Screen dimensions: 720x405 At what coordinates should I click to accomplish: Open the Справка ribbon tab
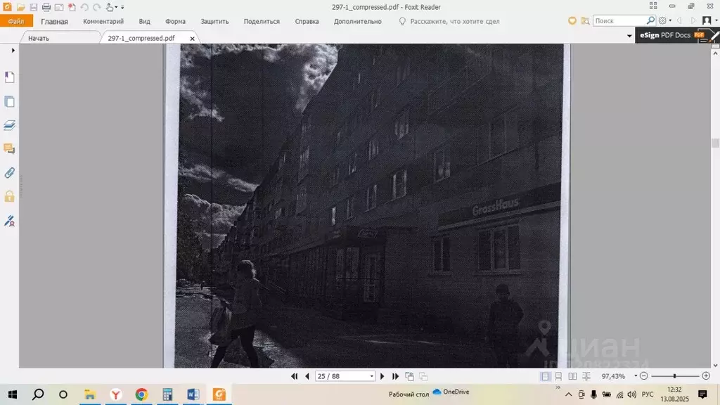307,22
